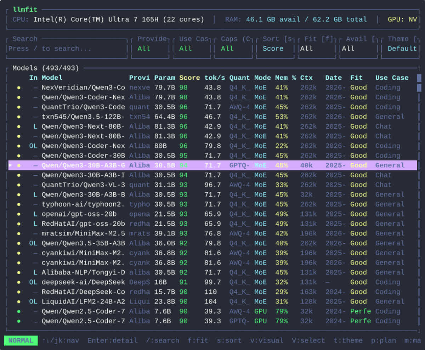
Task: Click the models list scrollbar thumb
Action: coord(419,83)
